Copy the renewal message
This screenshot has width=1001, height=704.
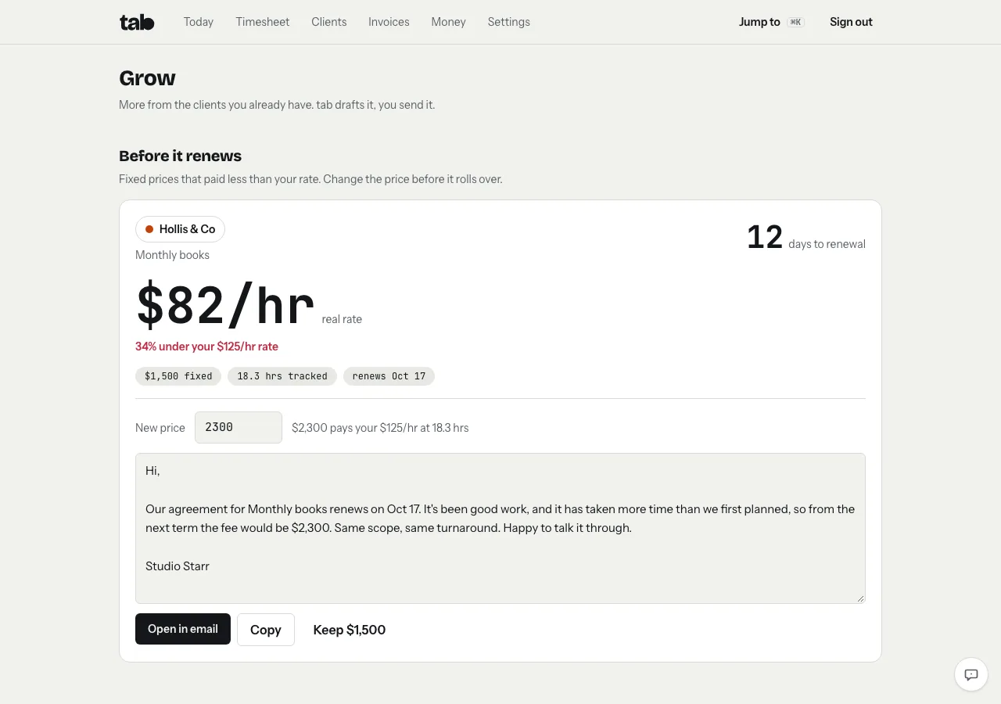click(x=266, y=630)
